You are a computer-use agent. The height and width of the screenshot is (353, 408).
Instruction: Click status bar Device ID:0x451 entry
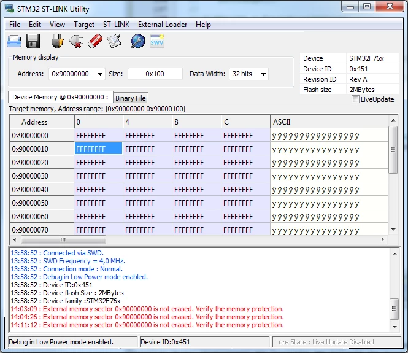click(204, 342)
